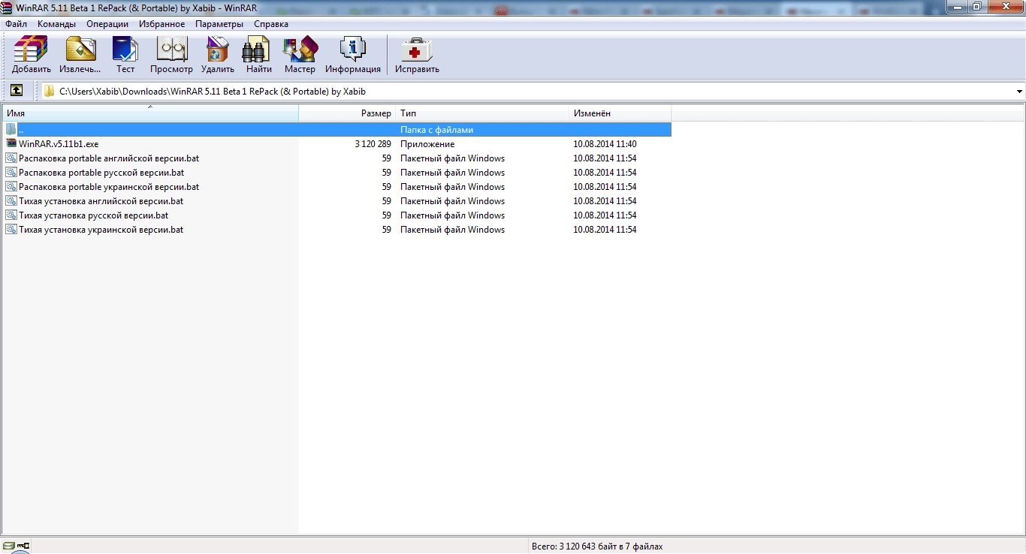
Task: Click the WinRAR.v5.11b1.exe file icon
Action: point(11,143)
